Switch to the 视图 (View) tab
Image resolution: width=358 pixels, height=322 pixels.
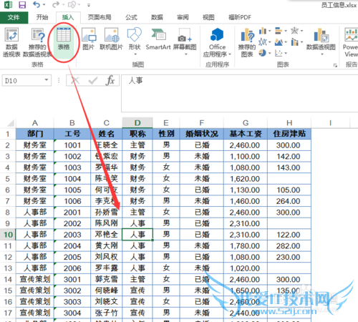tap(208, 17)
